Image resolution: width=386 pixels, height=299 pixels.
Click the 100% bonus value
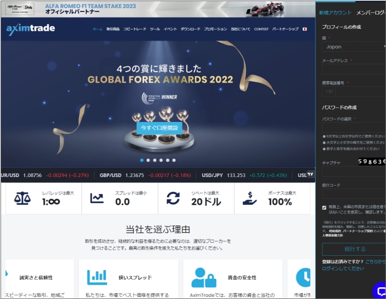(280, 202)
